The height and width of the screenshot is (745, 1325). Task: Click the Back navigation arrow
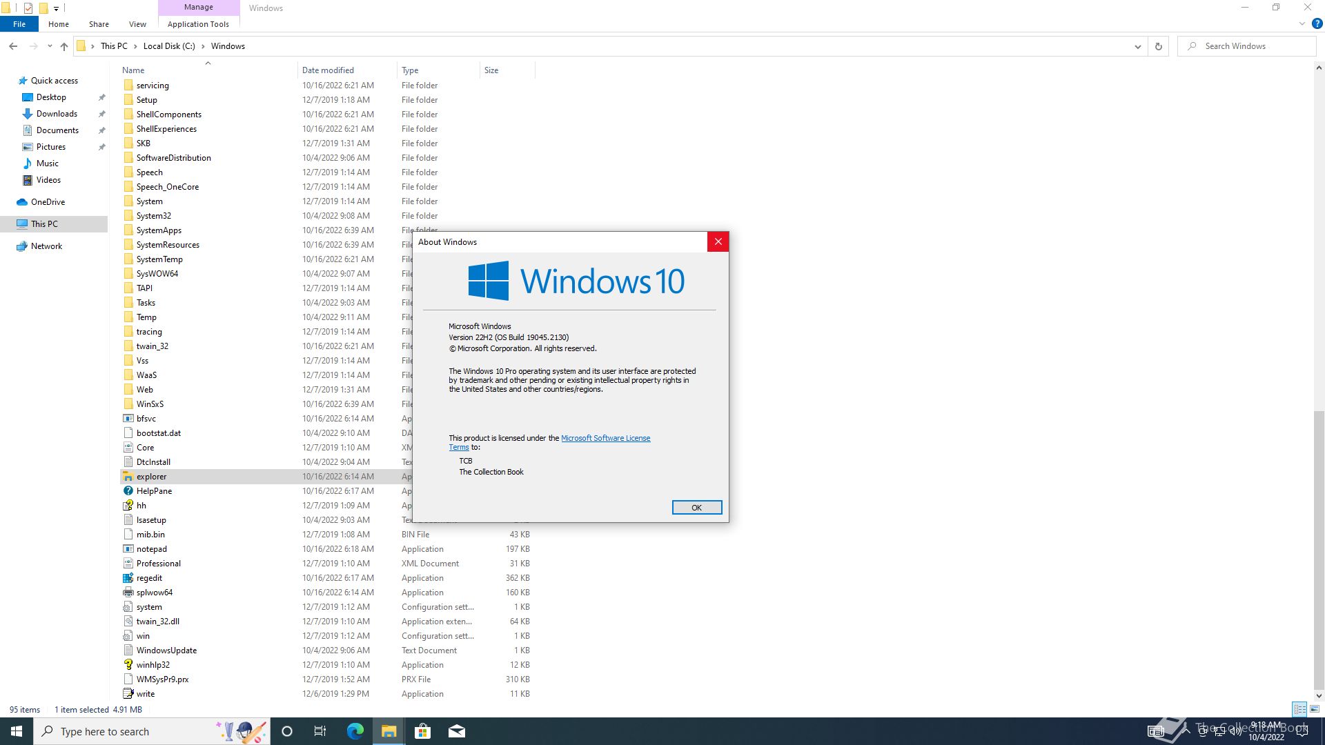click(x=13, y=46)
